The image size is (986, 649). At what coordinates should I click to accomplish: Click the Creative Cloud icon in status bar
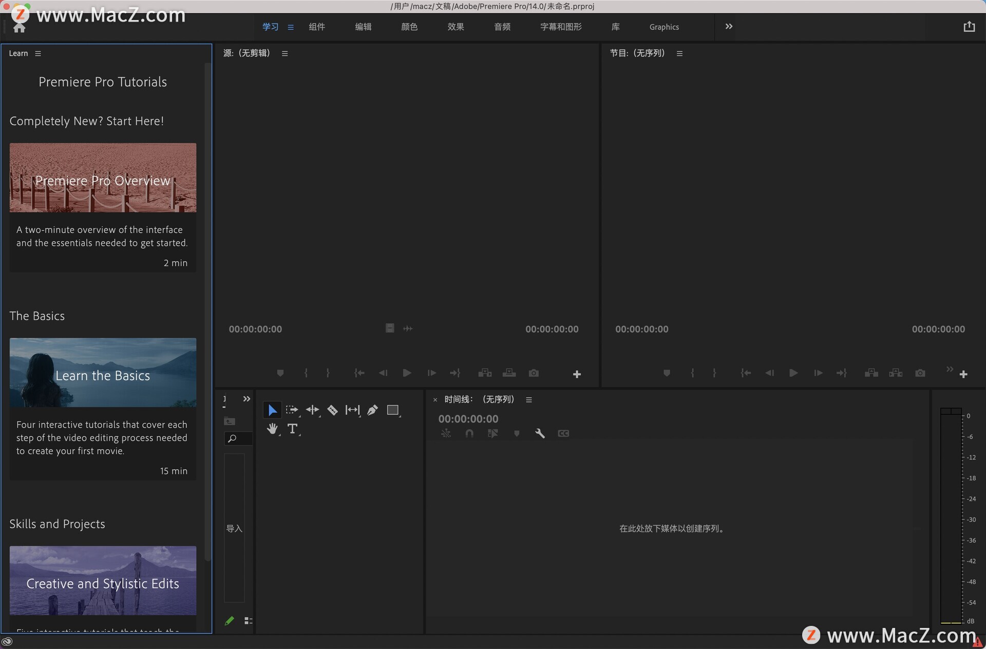tap(7, 641)
